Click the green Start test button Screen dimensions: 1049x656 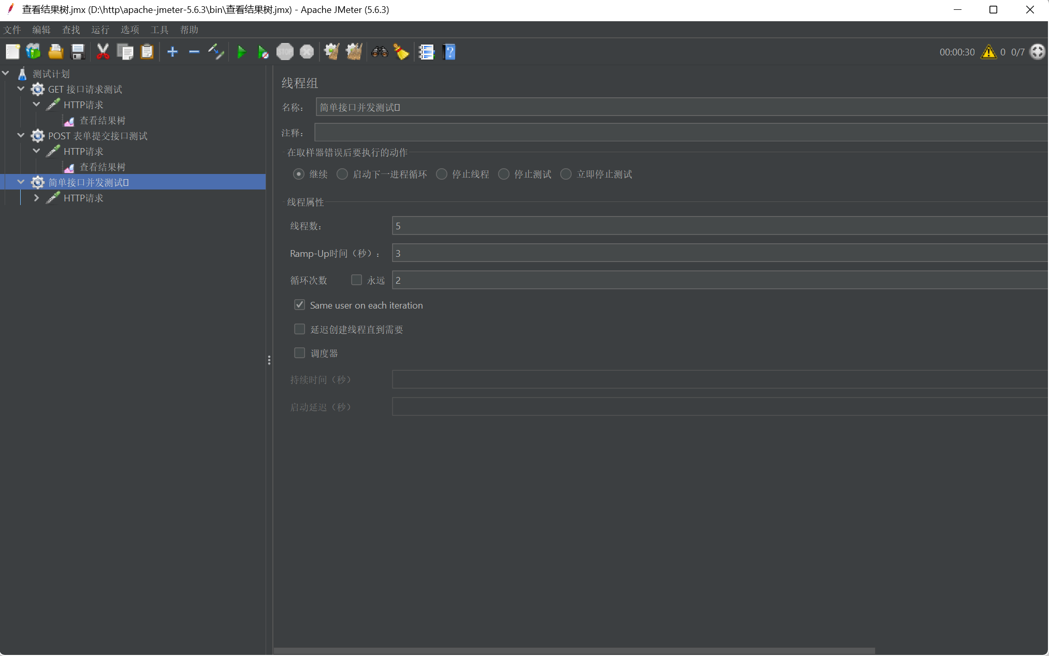[x=241, y=52]
